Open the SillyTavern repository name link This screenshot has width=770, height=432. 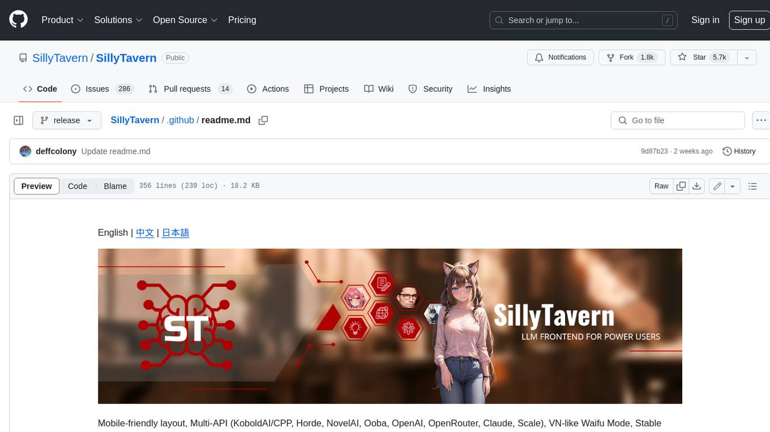tap(126, 58)
